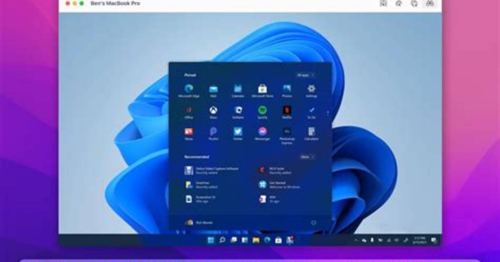Open the notification center taskbar icon
Screen dimensions: 500x262
(434, 240)
